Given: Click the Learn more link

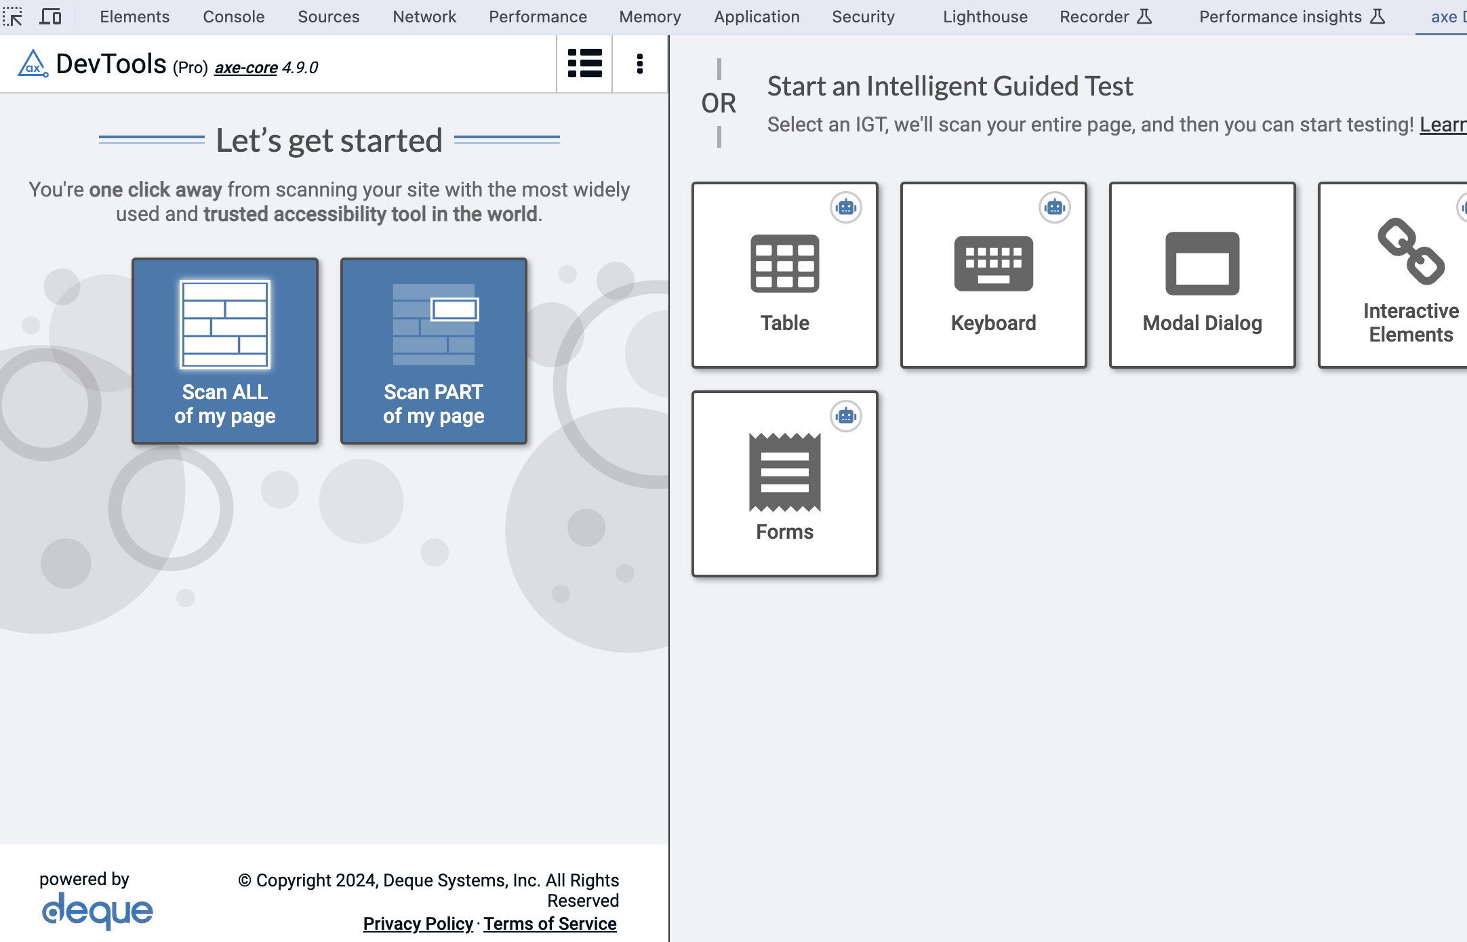Looking at the screenshot, I should coord(1443,125).
